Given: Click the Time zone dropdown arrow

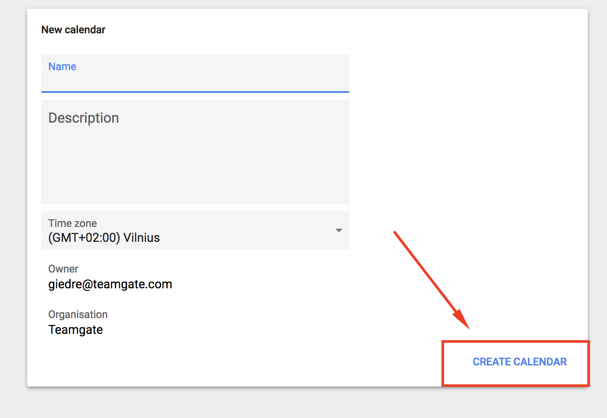Looking at the screenshot, I should point(339,230).
